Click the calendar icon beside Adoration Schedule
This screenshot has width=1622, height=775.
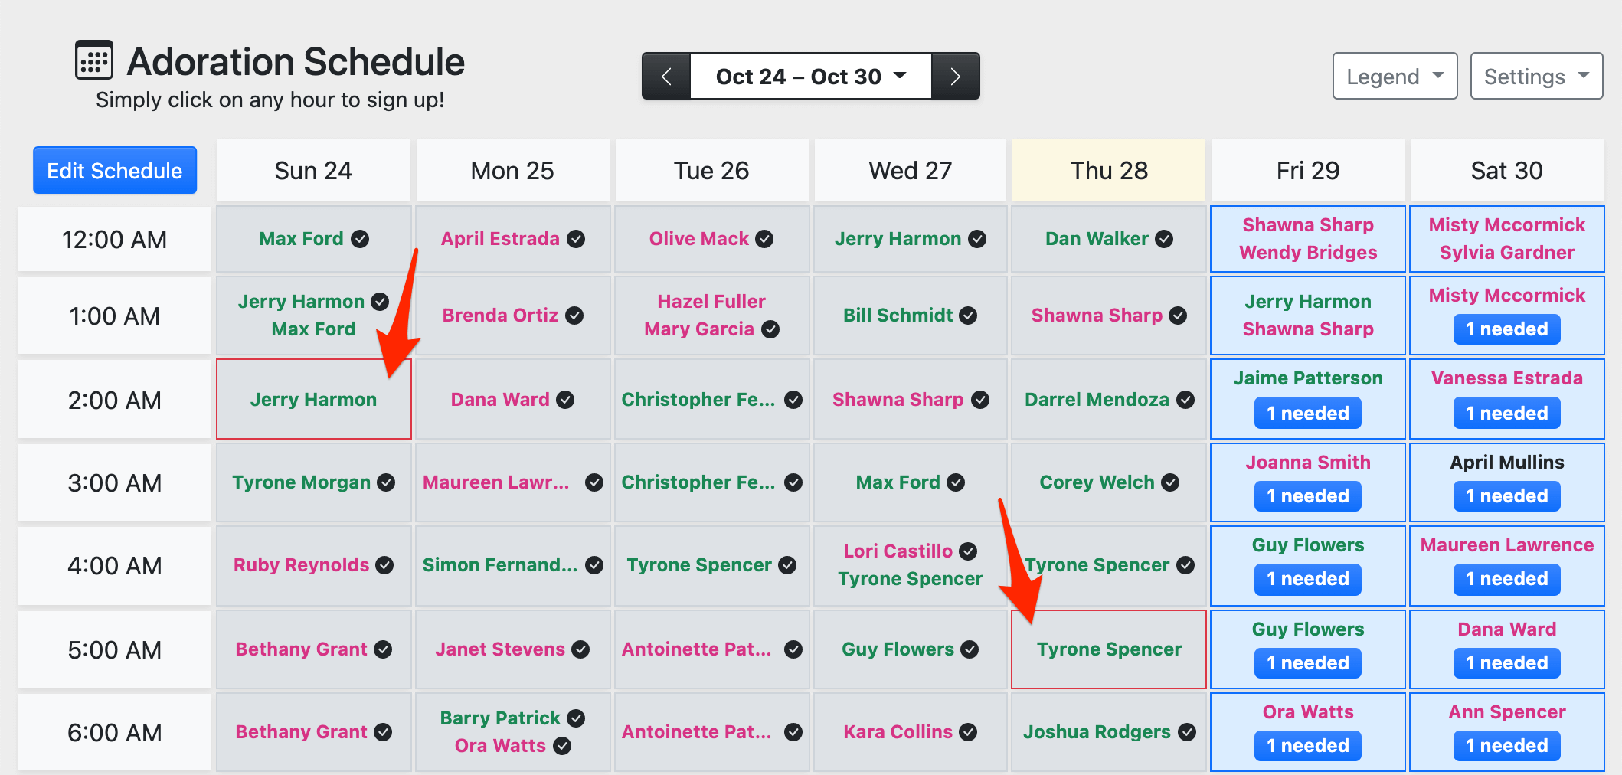pyautogui.click(x=94, y=60)
